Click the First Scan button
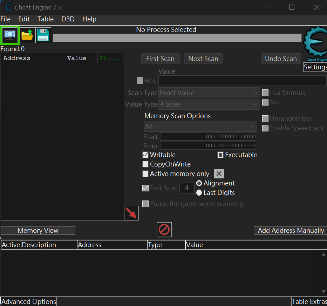Screen dimensions: 327x306 pos(160,59)
